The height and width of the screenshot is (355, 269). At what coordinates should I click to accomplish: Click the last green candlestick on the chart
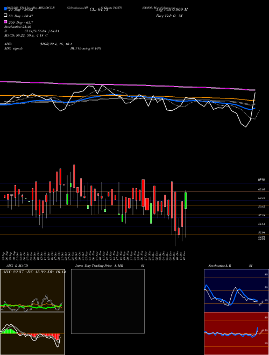tap(186, 201)
